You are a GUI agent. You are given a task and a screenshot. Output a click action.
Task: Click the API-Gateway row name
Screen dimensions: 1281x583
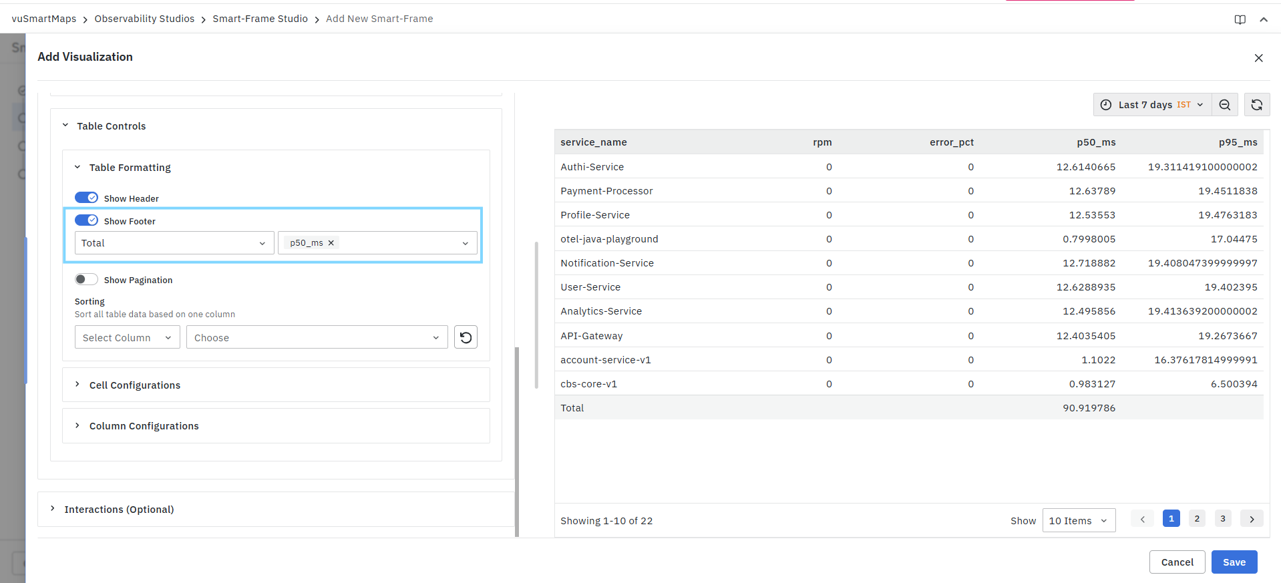pyautogui.click(x=592, y=336)
